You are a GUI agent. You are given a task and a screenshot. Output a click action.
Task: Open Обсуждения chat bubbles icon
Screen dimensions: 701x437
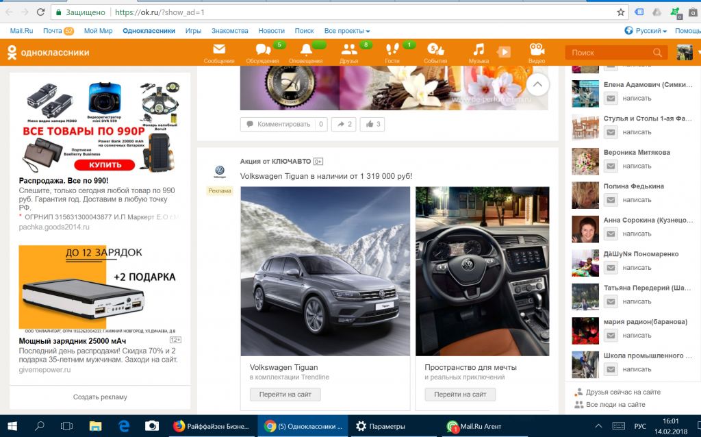point(263,49)
